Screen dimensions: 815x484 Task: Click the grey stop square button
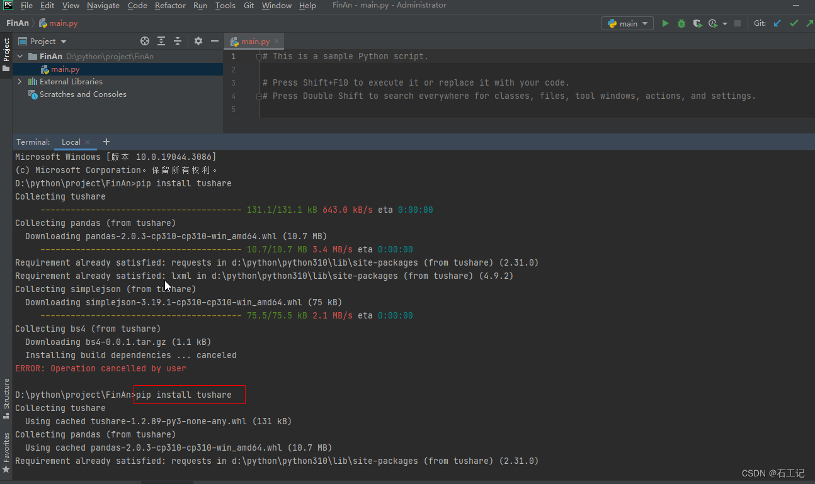coord(738,23)
